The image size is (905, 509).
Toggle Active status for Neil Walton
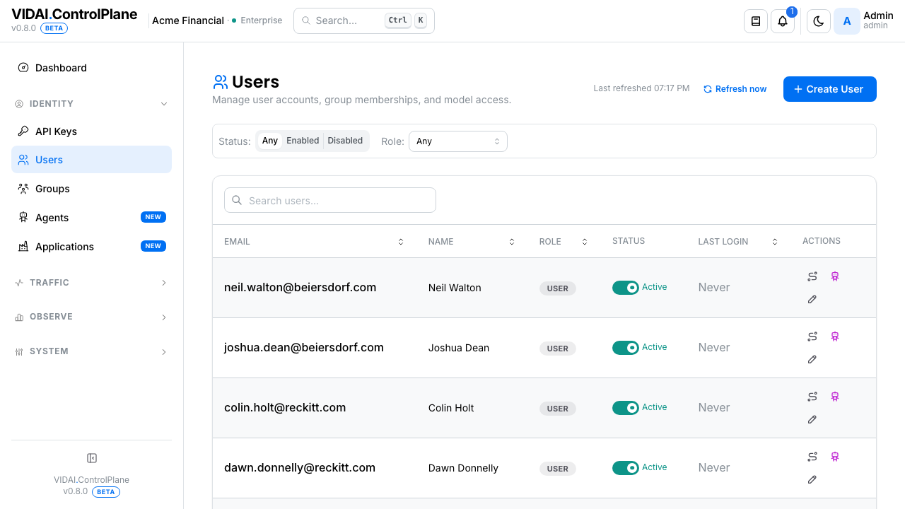(x=626, y=288)
